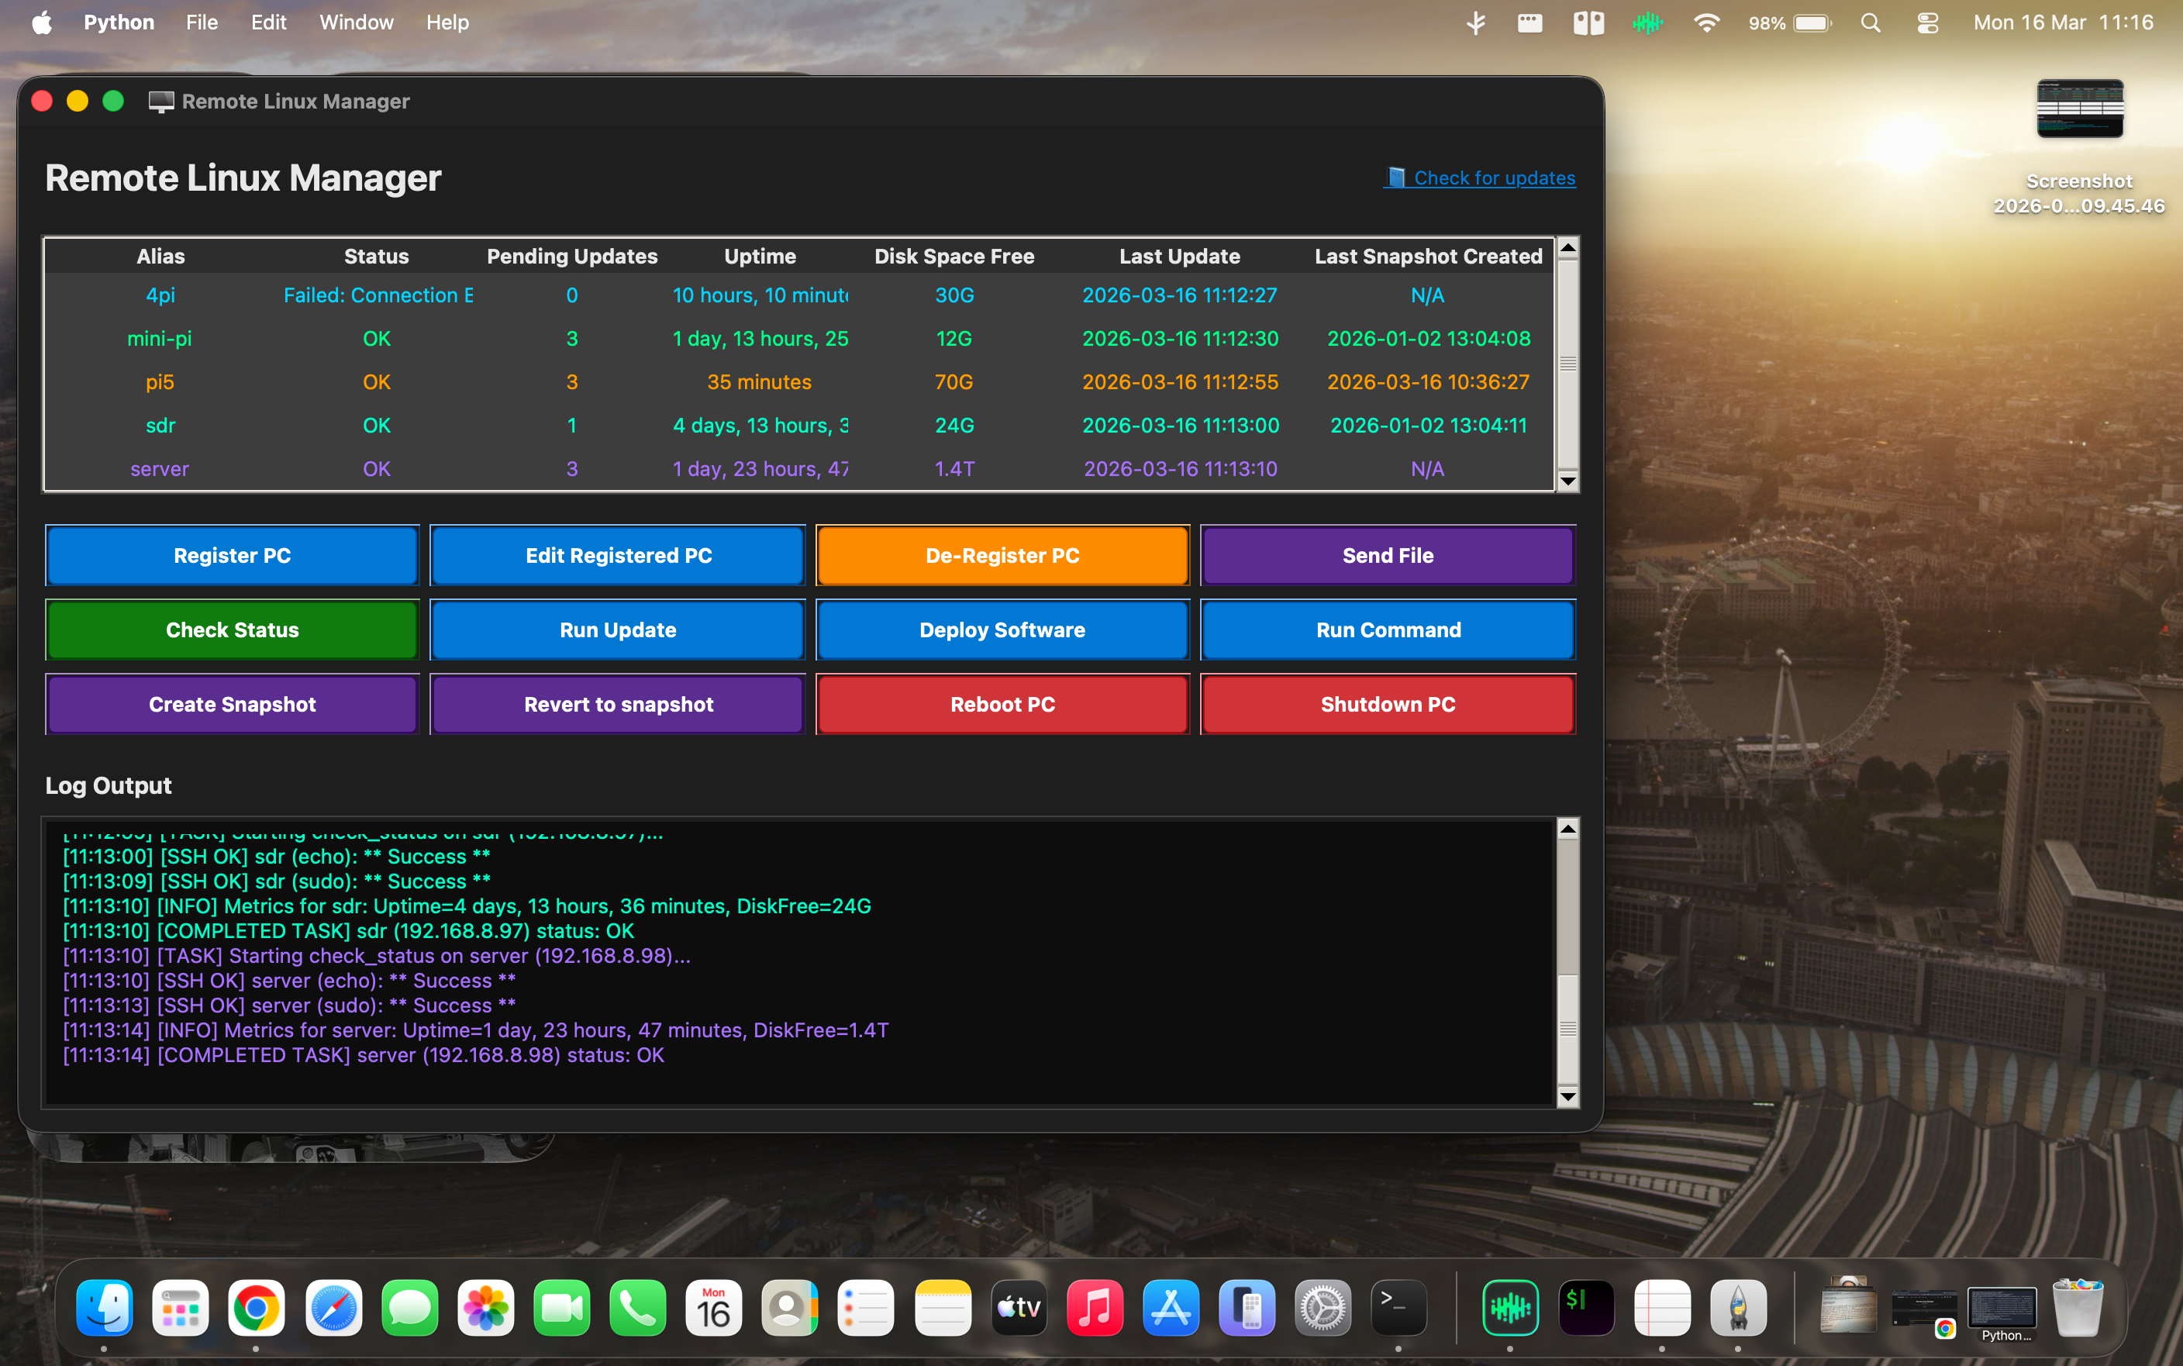
Task: Click the Reboot PC button
Action: [1002, 704]
